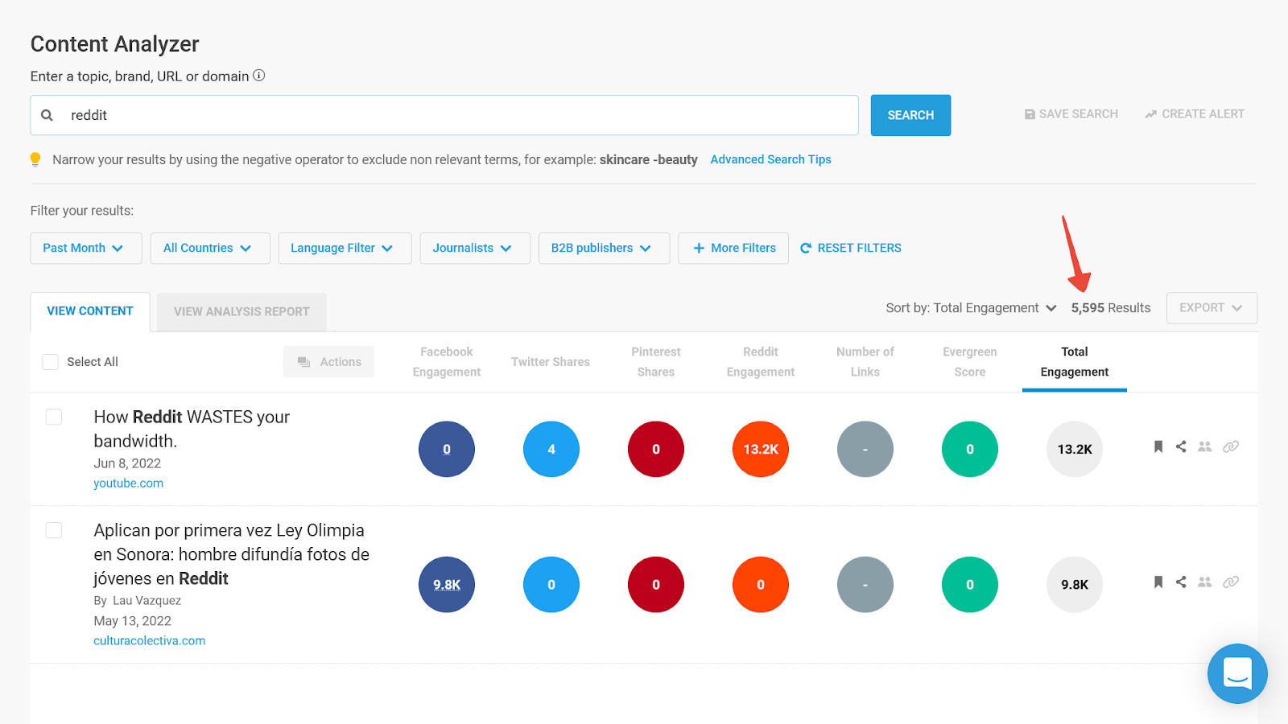Click the '5,595 Results' count
This screenshot has height=724, width=1288.
tap(1111, 308)
